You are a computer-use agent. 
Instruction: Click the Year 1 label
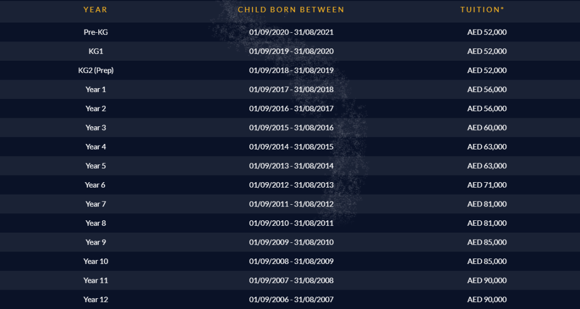pyautogui.click(x=96, y=90)
